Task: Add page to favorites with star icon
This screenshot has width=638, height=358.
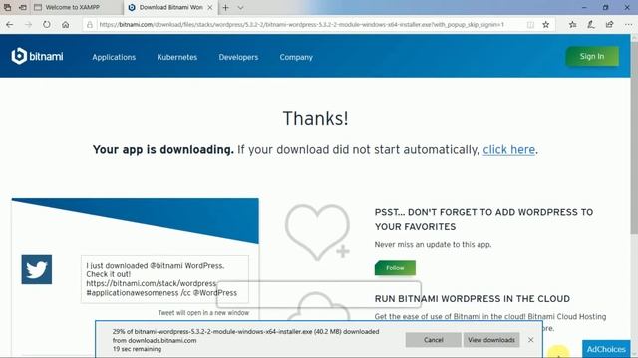Action: tap(546, 24)
